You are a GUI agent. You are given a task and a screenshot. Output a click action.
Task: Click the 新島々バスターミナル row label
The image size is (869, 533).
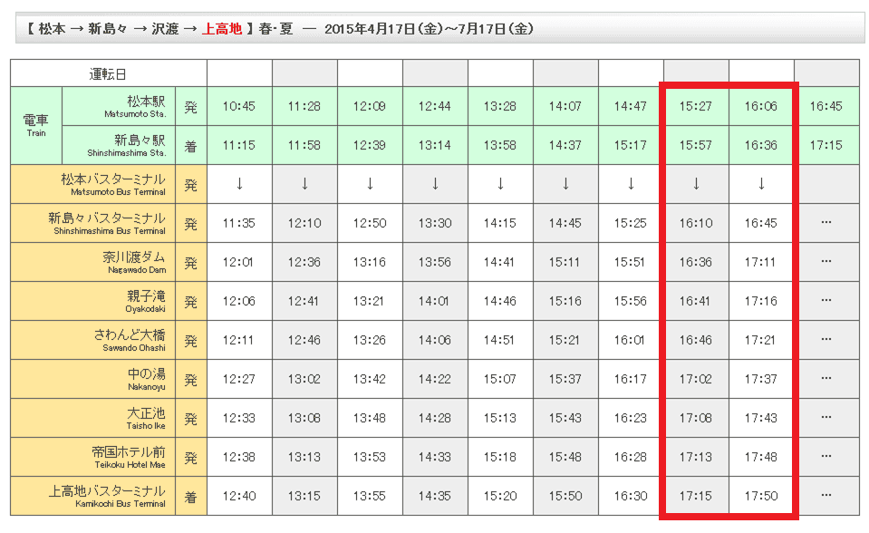(93, 223)
